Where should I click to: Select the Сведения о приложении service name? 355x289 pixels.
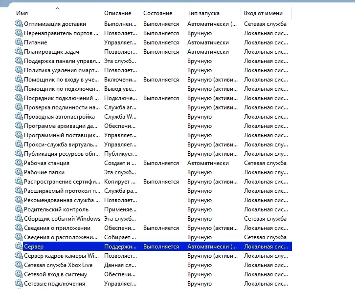click(x=57, y=228)
